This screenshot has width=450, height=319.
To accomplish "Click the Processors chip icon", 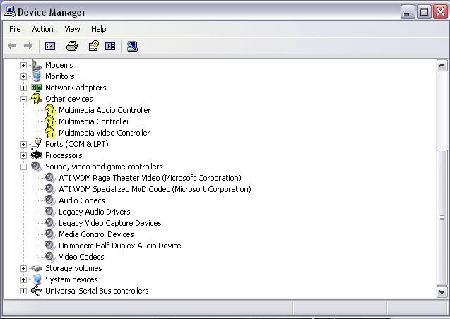I will (37, 155).
